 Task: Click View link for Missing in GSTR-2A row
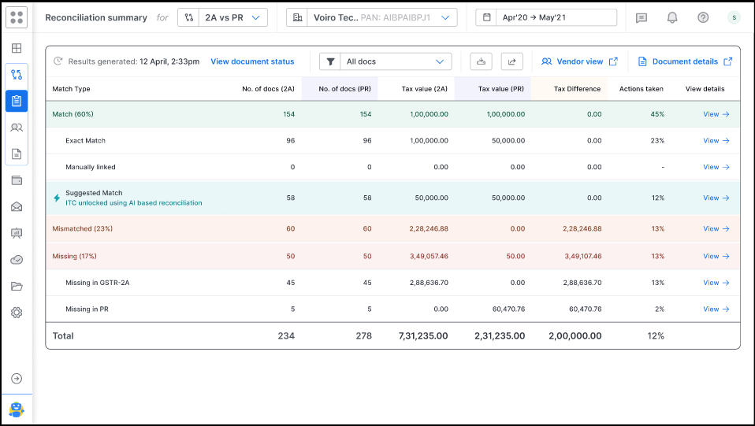tap(716, 283)
